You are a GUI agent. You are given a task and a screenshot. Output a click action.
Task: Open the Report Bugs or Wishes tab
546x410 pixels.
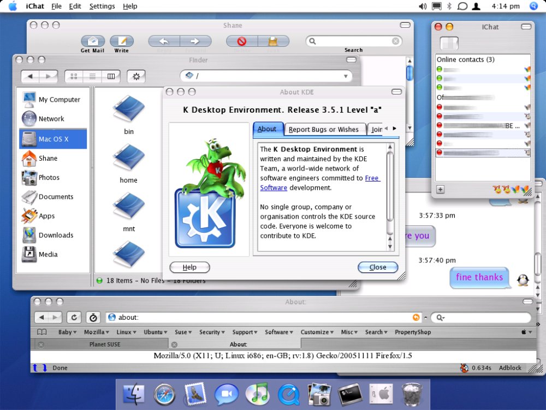pyautogui.click(x=324, y=130)
